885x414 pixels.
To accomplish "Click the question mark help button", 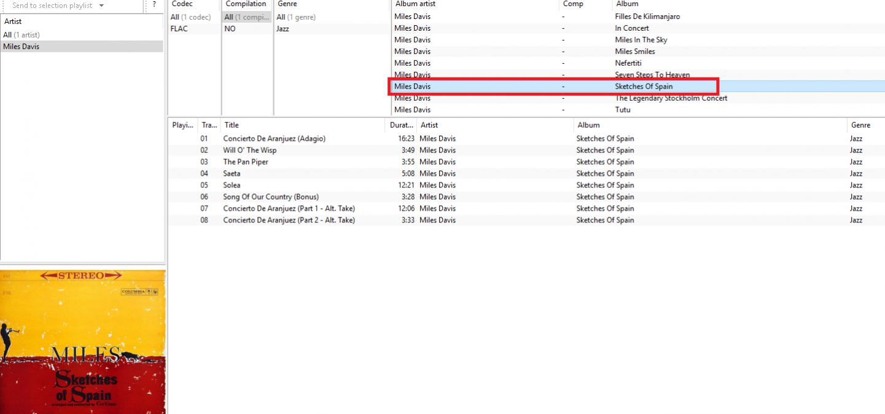I will click(154, 5).
